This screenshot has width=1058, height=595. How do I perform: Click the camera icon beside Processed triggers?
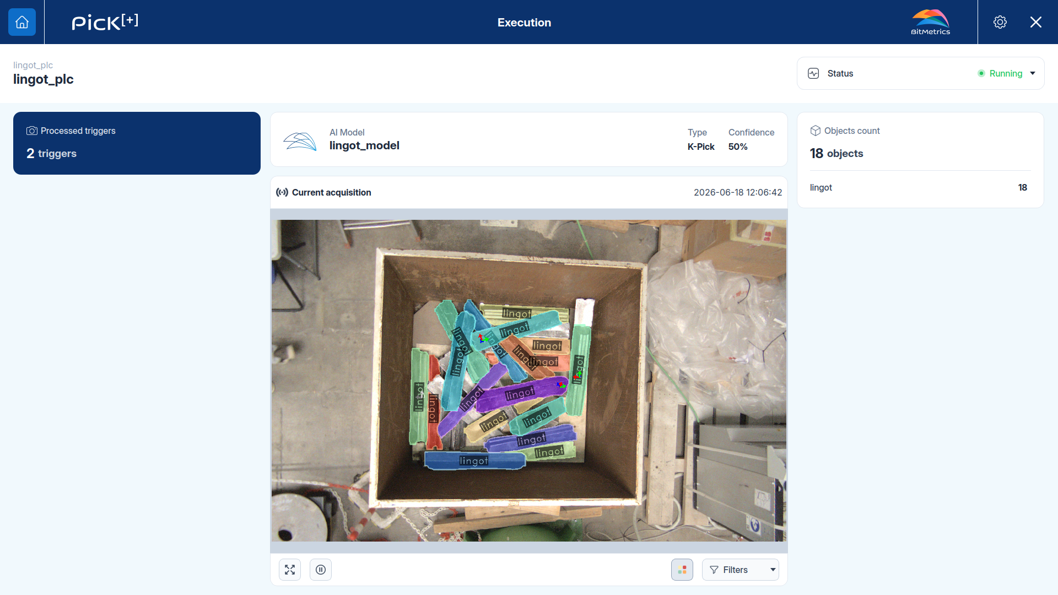pyautogui.click(x=32, y=131)
